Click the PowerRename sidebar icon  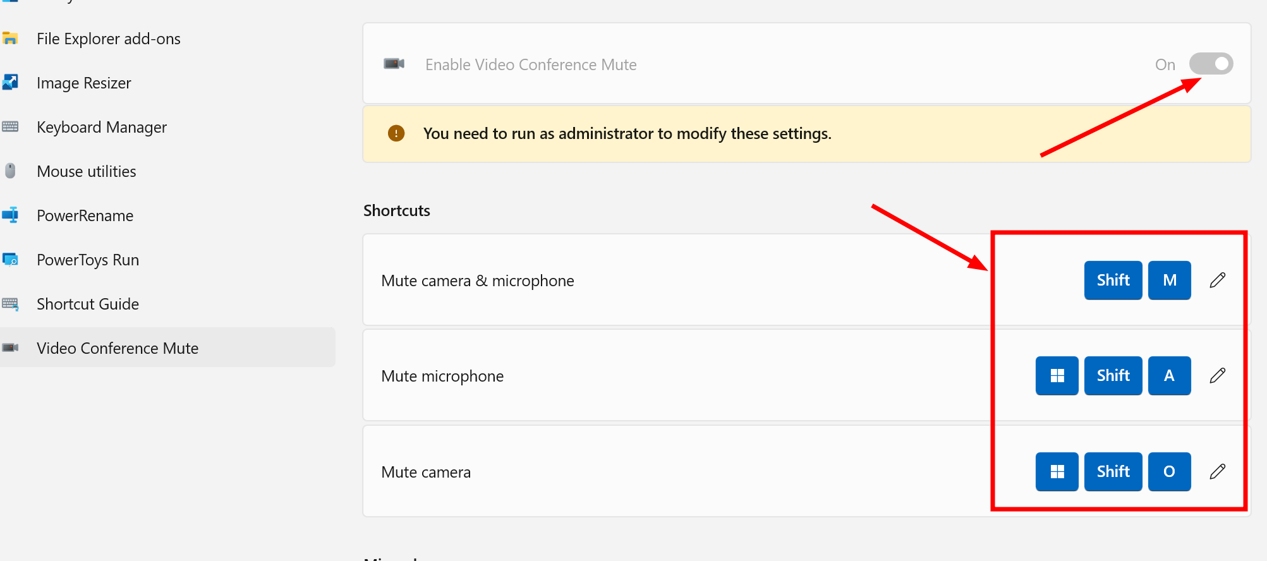pos(11,215)
